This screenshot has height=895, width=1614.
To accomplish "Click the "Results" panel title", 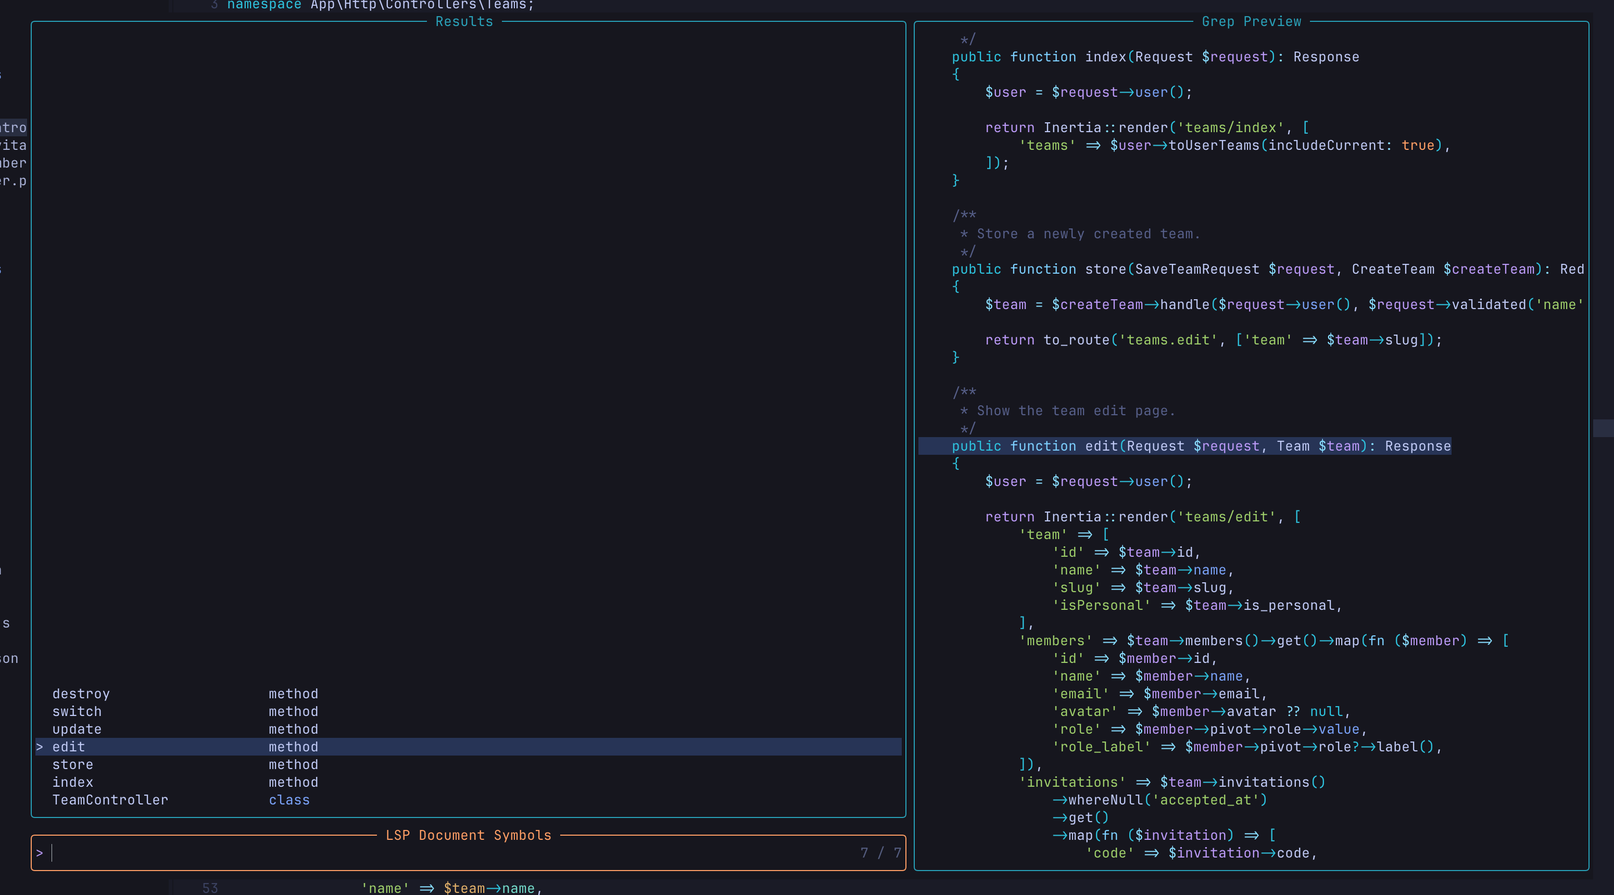I will 464,21.
